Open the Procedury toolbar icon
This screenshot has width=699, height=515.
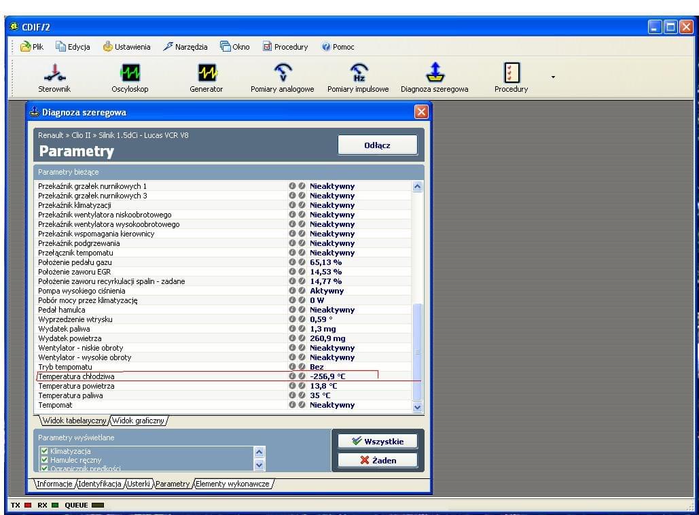[x=512, y=77]
